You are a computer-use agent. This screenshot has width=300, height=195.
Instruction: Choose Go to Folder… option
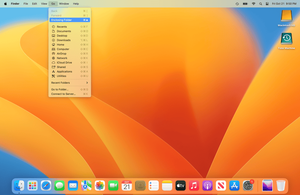70,90
